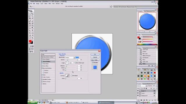Open the Layer menu
186x104 pixels.
click(x=42, y=4)
